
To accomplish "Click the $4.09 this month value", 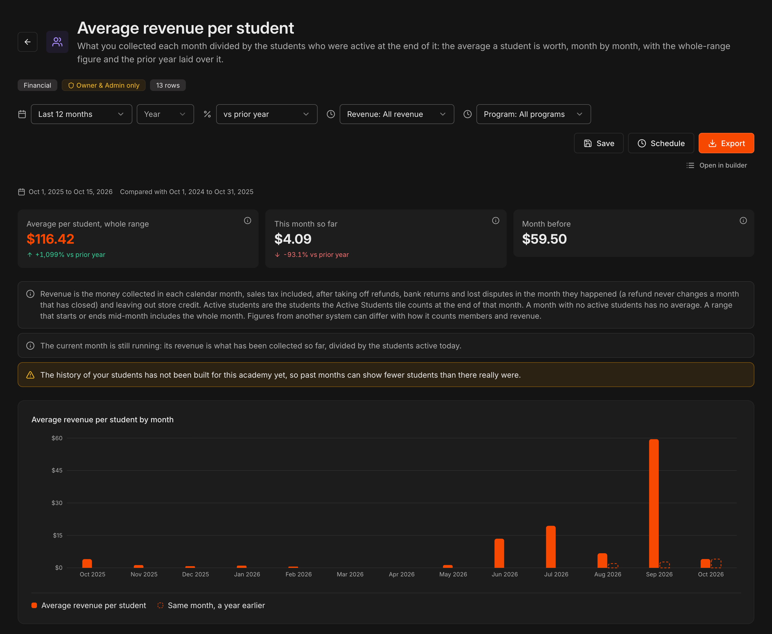I will pyautogui.click(x=293, y=239).
